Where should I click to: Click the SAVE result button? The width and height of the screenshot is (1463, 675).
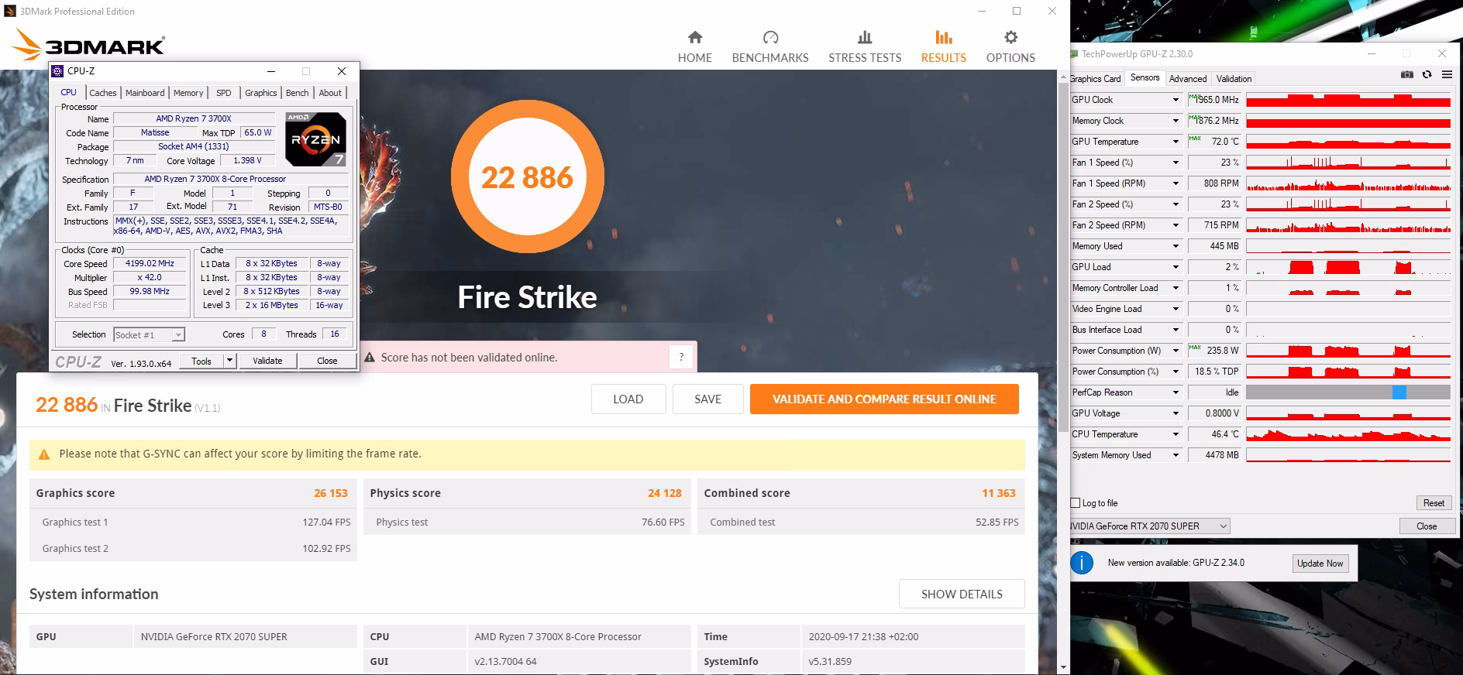click(707, 399)
